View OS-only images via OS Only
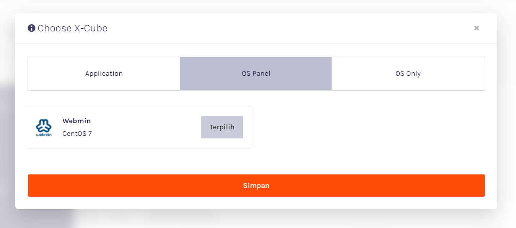516x228 pixels. (x=408, y=73)
